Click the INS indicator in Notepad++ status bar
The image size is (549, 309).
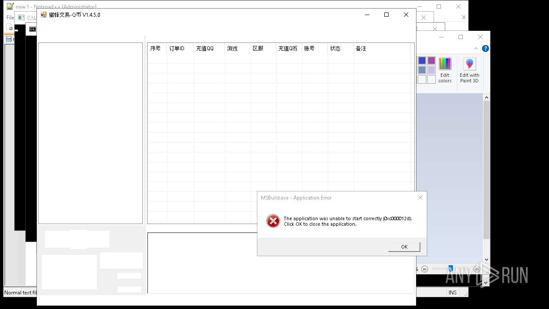tap(452, 292)
